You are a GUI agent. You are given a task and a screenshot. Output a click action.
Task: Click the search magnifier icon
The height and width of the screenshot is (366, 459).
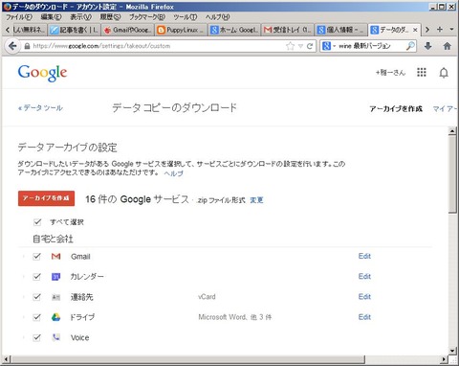pyautogui.click(x=410, y=46)
